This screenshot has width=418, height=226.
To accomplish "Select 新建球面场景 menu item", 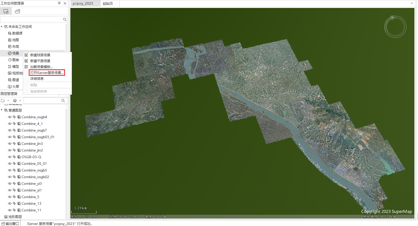I will 40,55.
